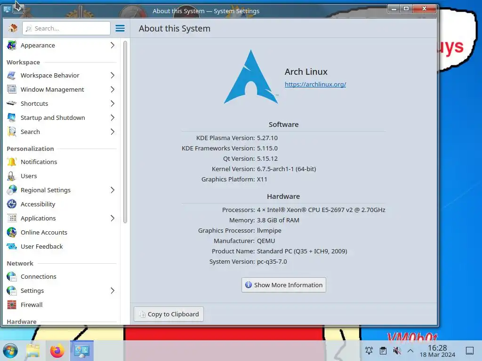This screenshot has height=361, width=482.
Task: Click the Arch Linux logo
Action: coord(251,77)
